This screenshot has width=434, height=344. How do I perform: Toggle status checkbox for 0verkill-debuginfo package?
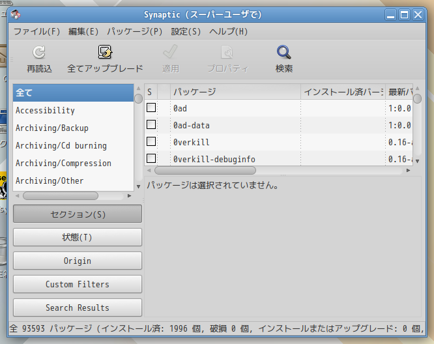pyautogui.click(x=151, y=158)
